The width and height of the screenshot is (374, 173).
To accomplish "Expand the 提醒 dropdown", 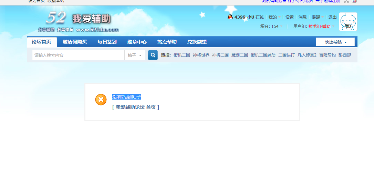I will coord(318,17).
